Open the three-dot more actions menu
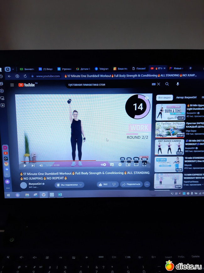 pos(147,184)
